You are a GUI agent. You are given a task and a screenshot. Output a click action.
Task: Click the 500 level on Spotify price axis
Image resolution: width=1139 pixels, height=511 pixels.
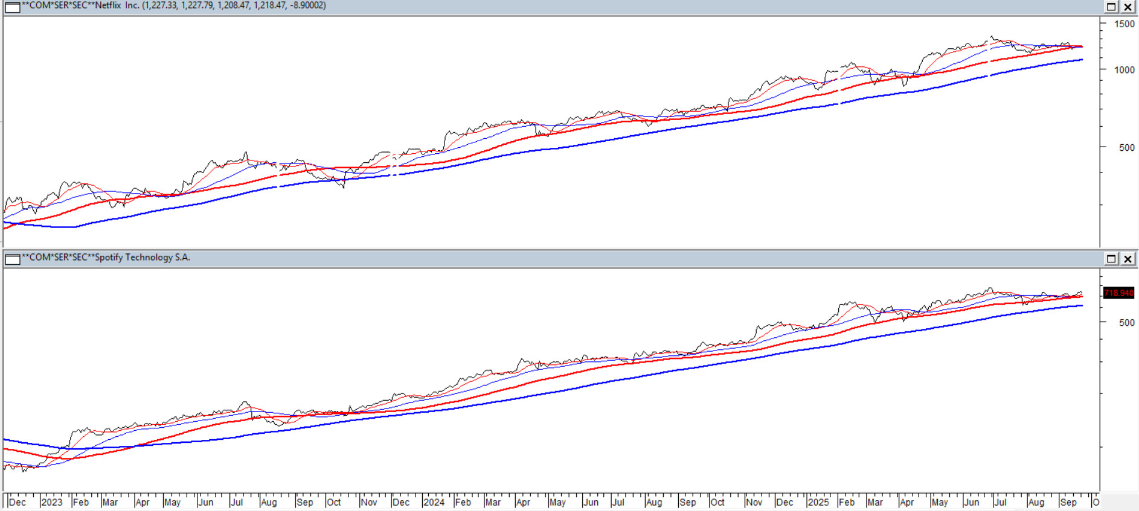click(x=1126, y=323)
